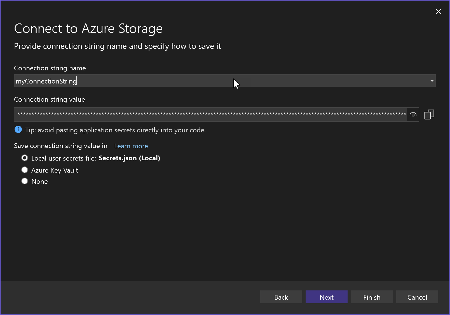Viewport: 450px width, 315px height.
Task: Click the Connect to Azure Storage heading
Action: tap(88, 28)
